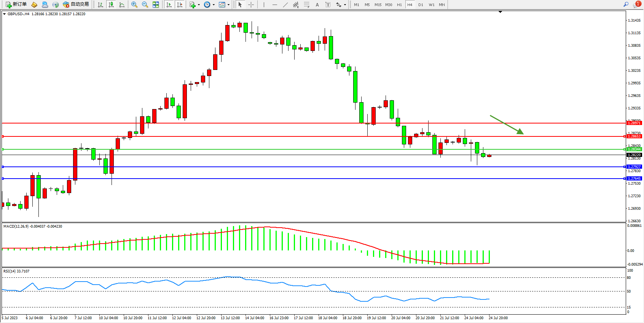
Task: Select the crosshair tool
Action: point(251,5)
